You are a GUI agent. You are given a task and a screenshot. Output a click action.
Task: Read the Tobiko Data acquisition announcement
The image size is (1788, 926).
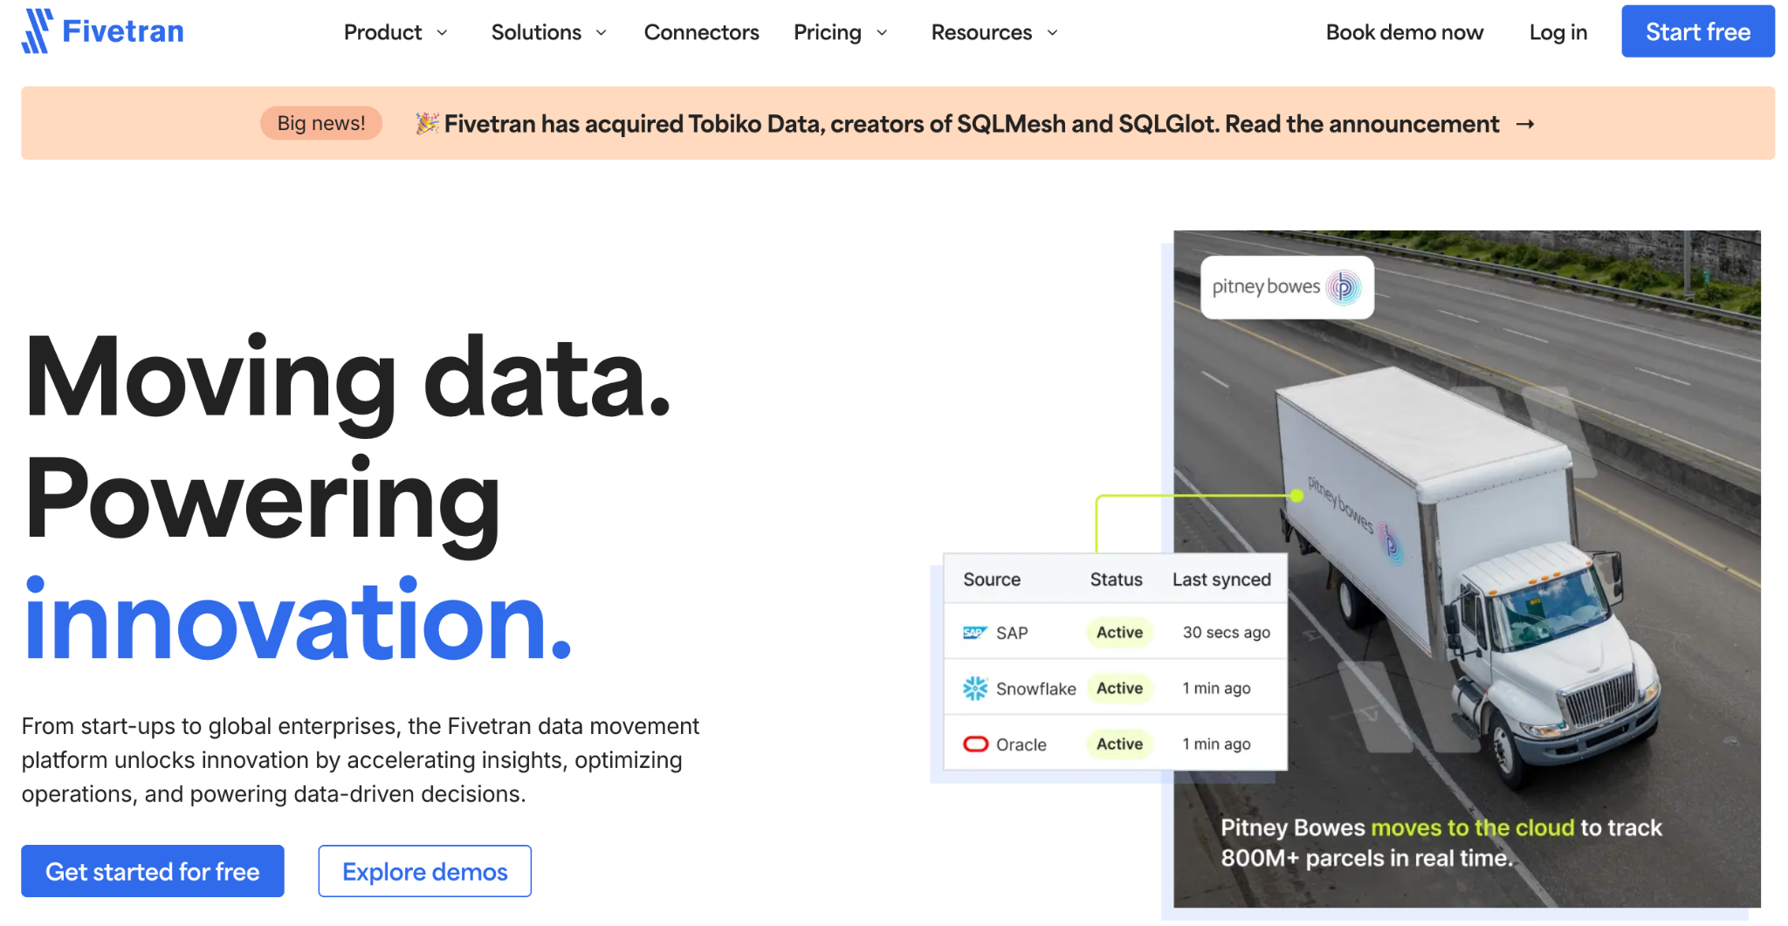click(972, 124)
